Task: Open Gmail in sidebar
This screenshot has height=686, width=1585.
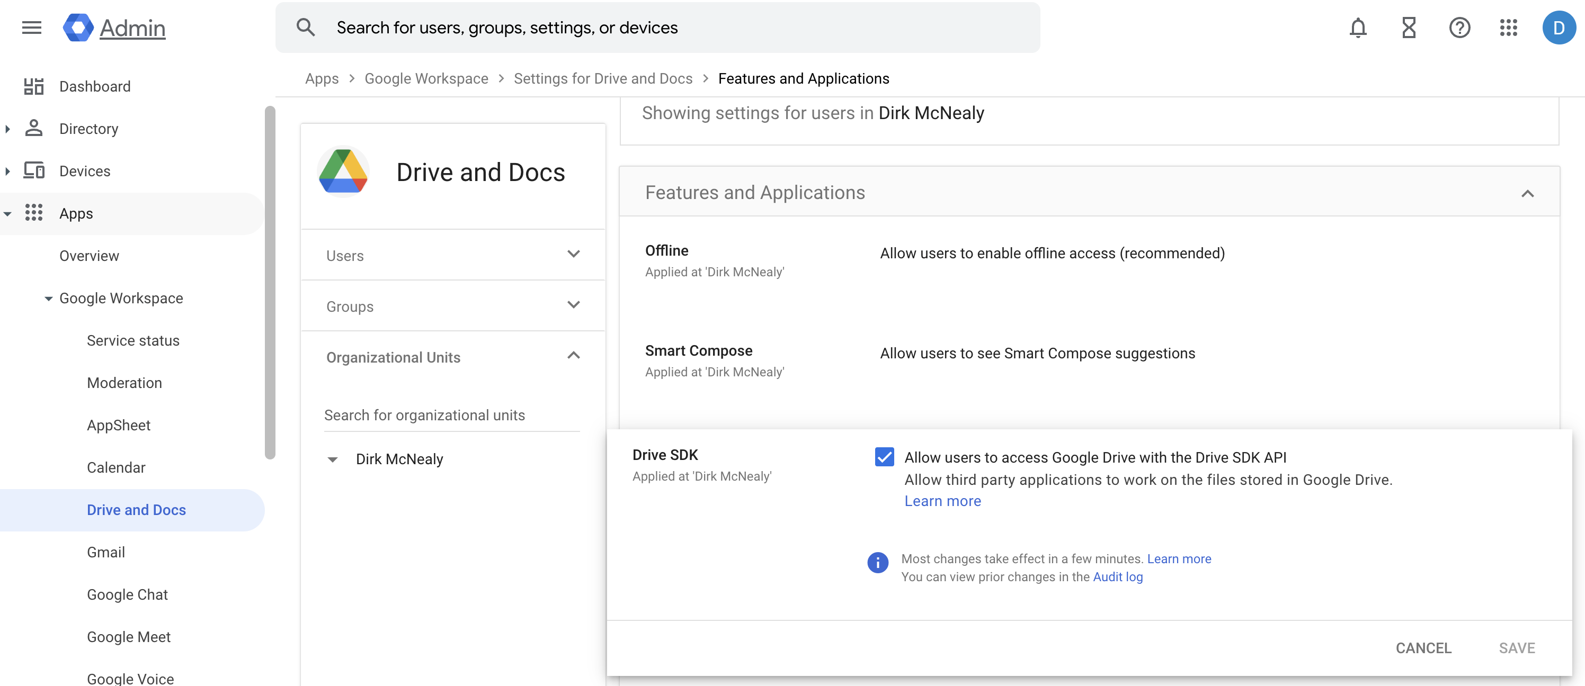Action: (x=106, y=552)
